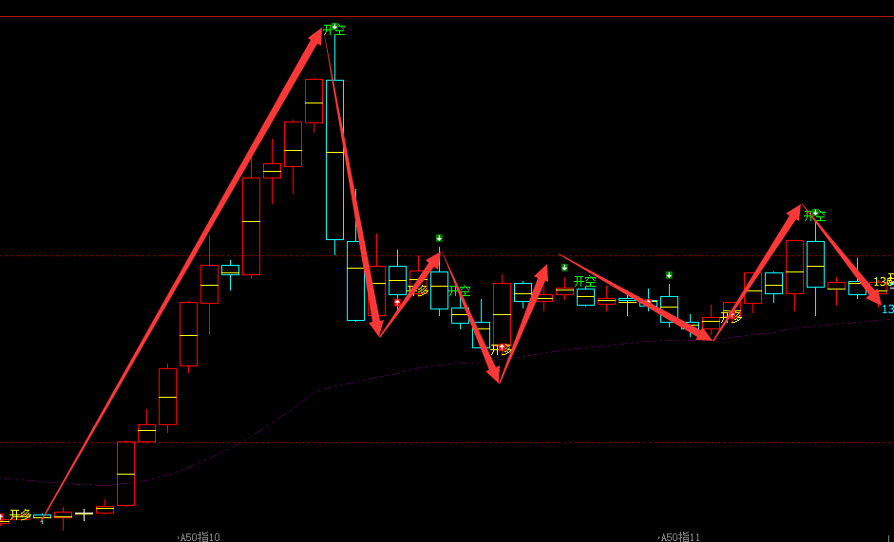The width and height of the screenshot is (894, 542).
Task: Click the green down-arrow above the candle right of A50指11
Action: [669, 274]
